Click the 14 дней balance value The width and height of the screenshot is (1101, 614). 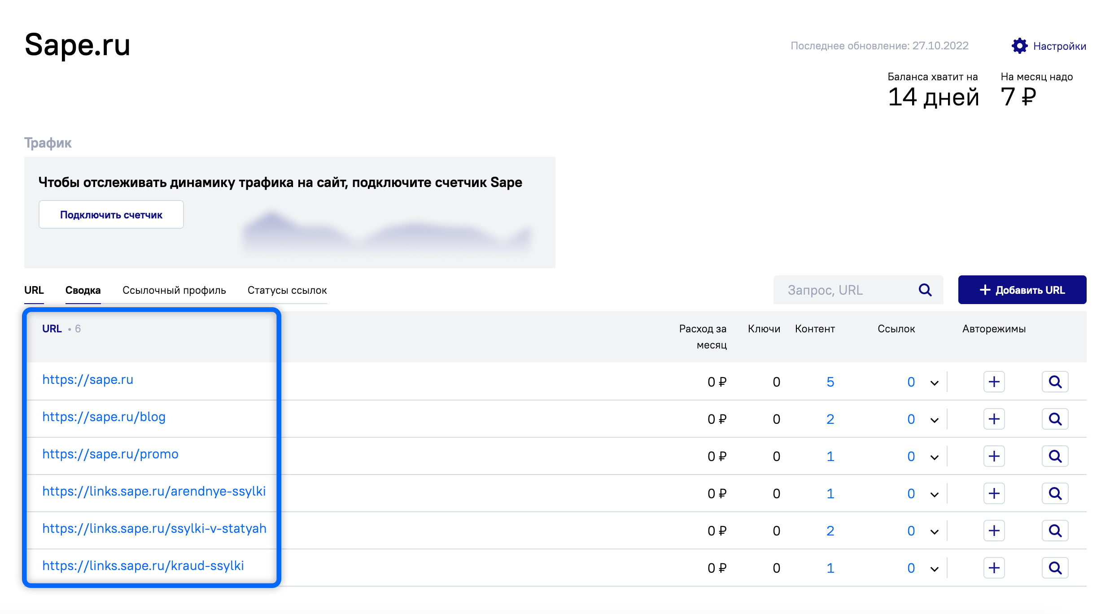click(x=933, y=97)
